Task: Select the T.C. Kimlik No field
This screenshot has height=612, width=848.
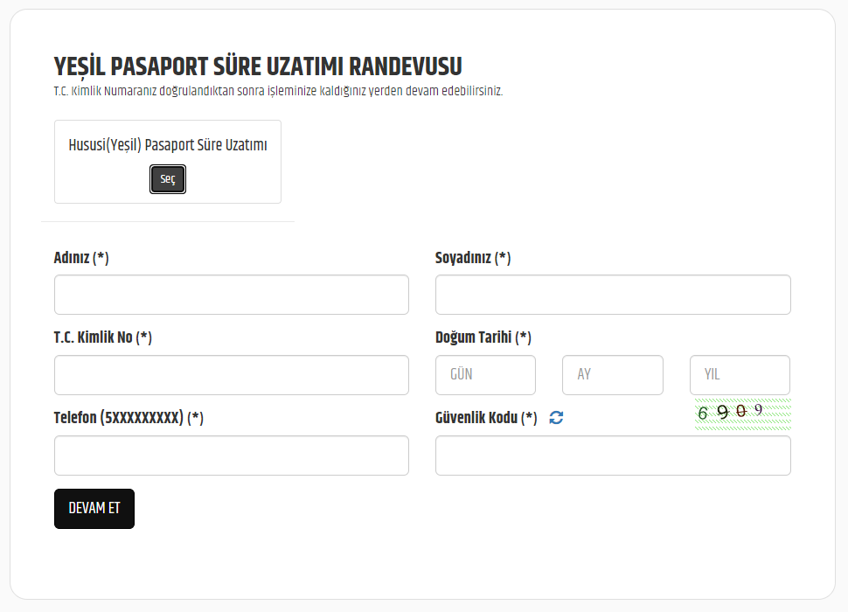Action: [x=232, y=375]
